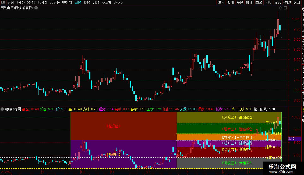The width and height of the screenshot is (304, 175).
Task: Click the 叠加 overlay button
Action: 231,2
